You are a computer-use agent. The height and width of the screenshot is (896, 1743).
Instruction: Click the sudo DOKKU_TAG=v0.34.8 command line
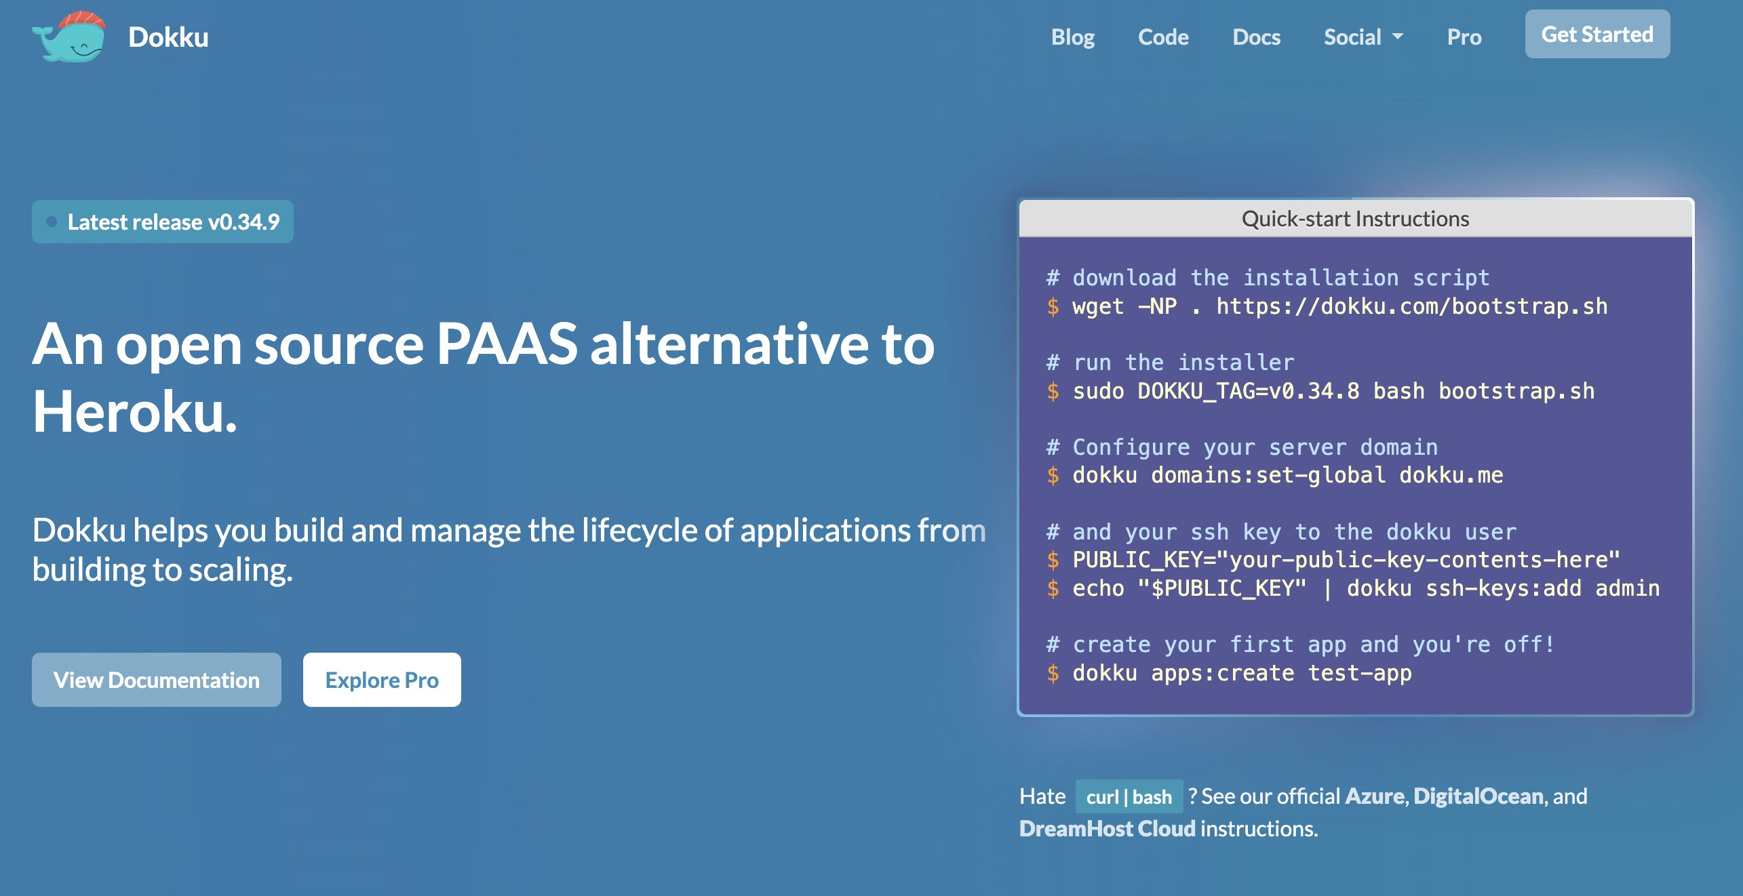pos(1320,391)
